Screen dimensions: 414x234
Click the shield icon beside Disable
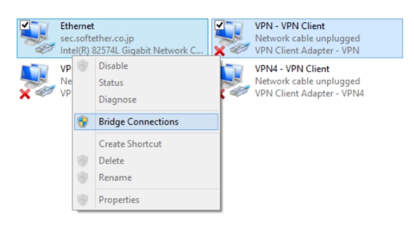pos(83,66)
